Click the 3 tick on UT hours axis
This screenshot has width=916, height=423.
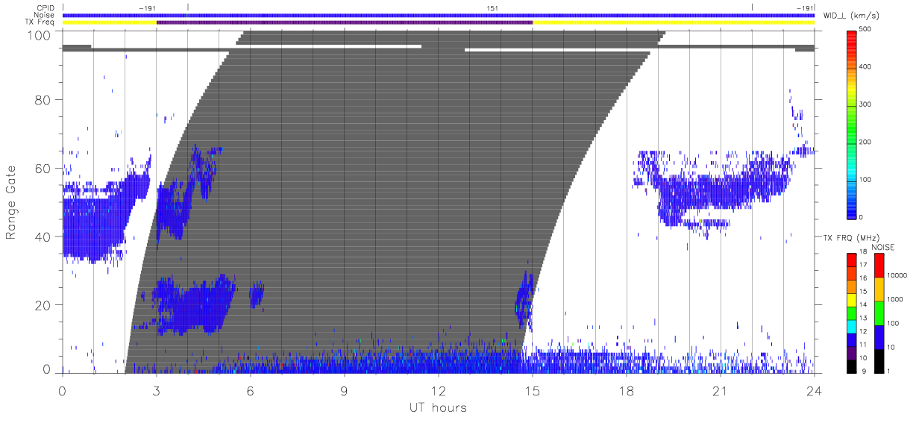156,390
